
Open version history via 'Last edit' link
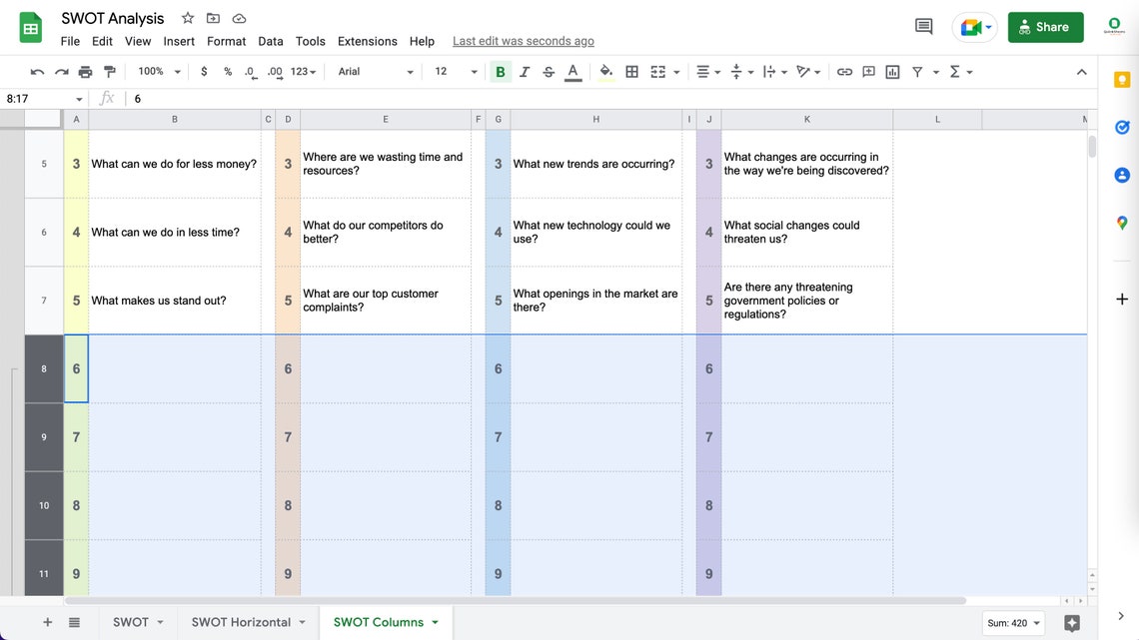click(x=523, y=40)
